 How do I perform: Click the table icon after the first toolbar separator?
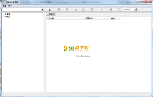(x=59, y=10)
